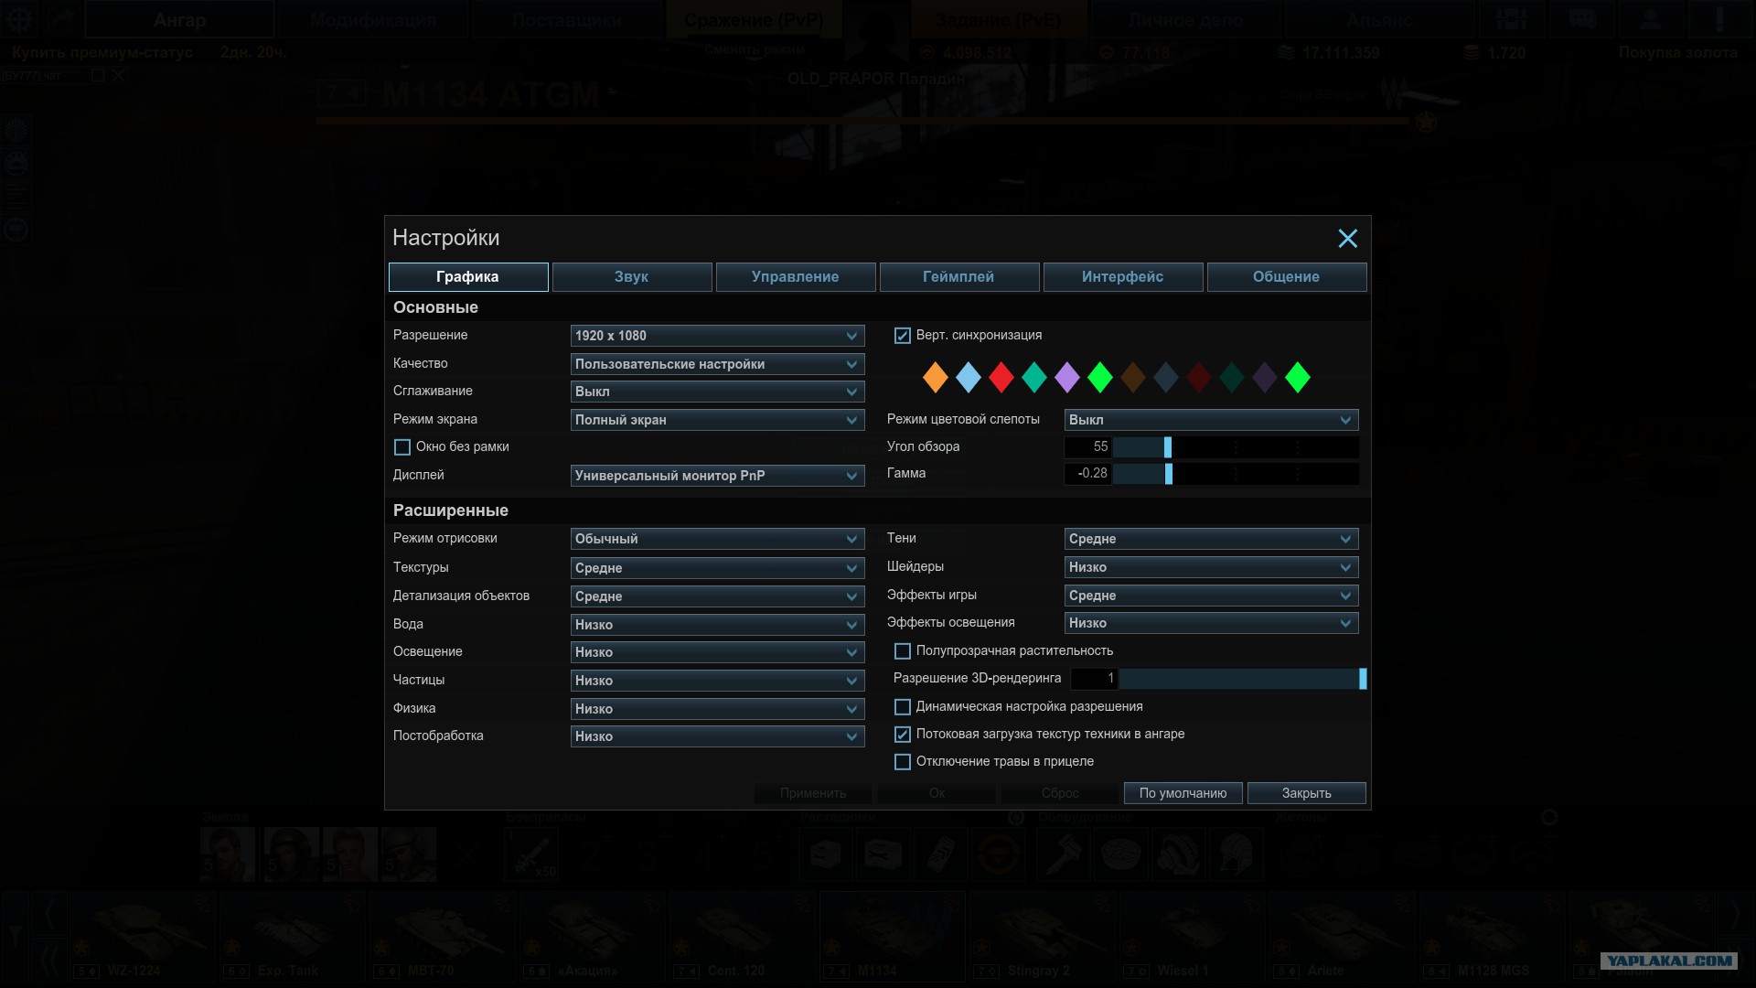Click the first crew member portrait
The image size is (1756, 988).
(x=228, y=854)
